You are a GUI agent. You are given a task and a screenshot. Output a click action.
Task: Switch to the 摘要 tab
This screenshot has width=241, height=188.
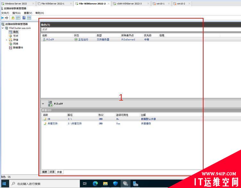(45, 172)
